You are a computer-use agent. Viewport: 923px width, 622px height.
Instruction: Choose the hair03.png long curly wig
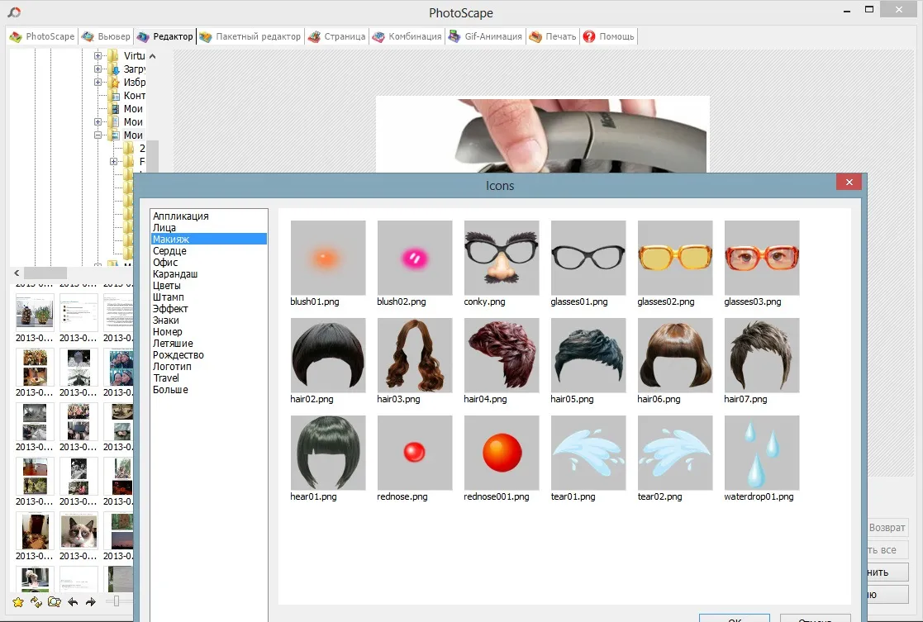coord(415,355)
